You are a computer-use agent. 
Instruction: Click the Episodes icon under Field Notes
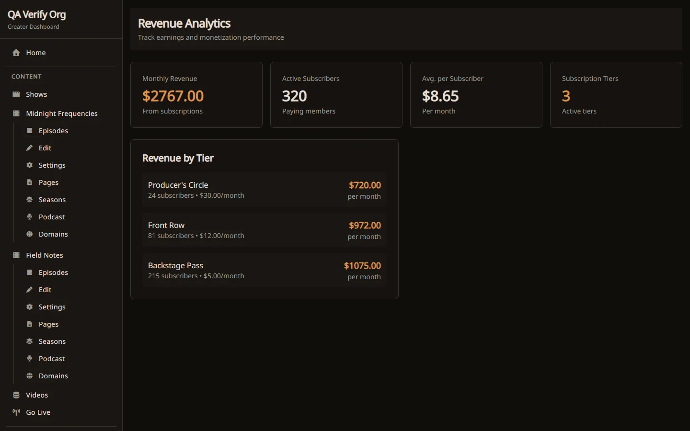pyautogui.click(x=29, y=272)
